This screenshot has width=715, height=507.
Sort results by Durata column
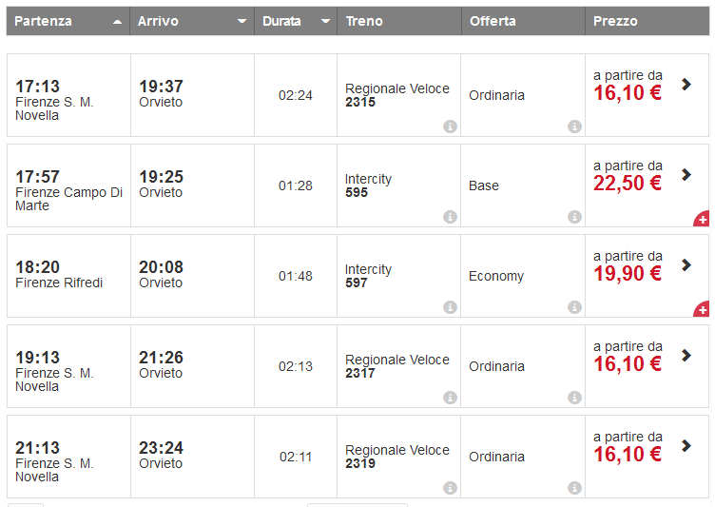(326, 21)
